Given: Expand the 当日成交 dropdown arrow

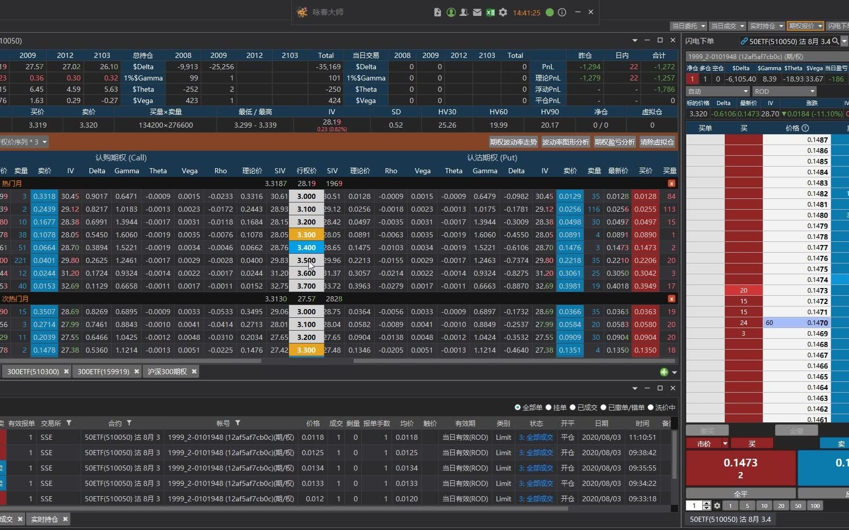Looking at the screenshot, I should [x=742, y=26].
